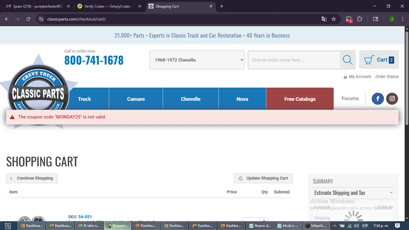Screen dimensions: 409x230
Task: Click ESP language indicator
Action: pyautogui.click(x=365, y=226)
